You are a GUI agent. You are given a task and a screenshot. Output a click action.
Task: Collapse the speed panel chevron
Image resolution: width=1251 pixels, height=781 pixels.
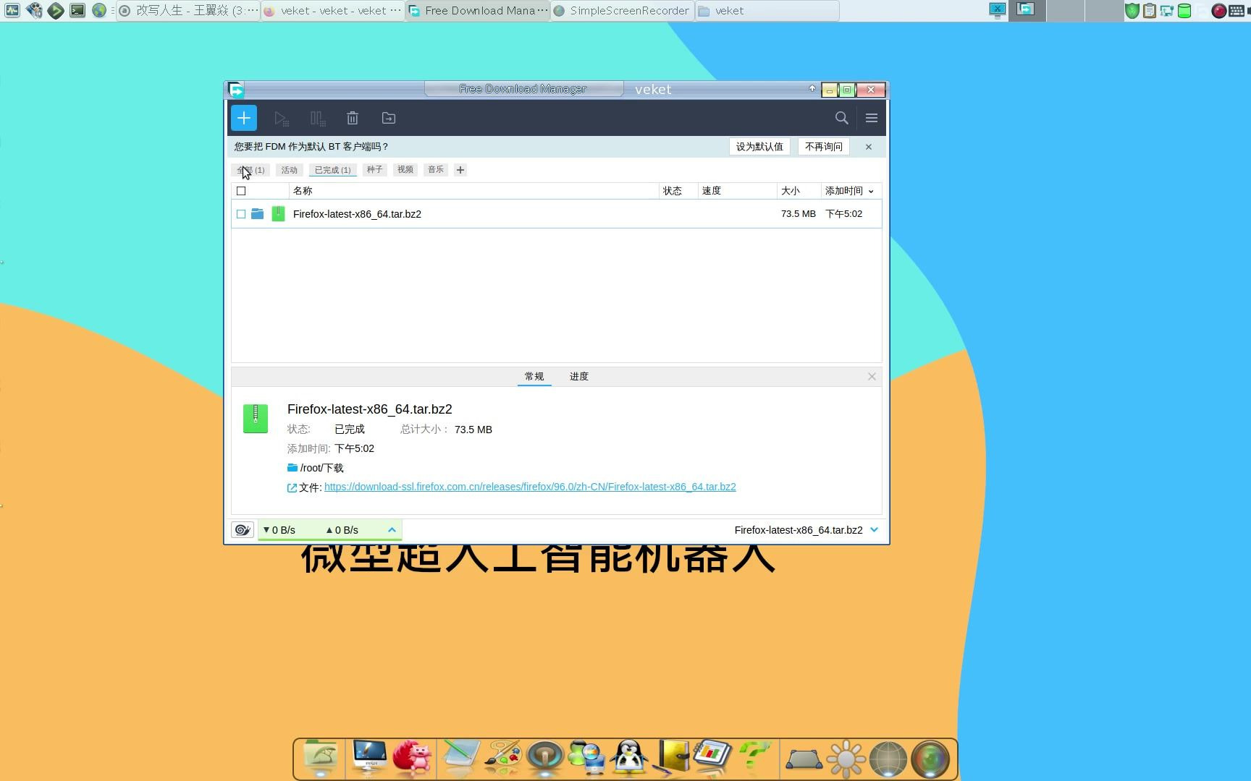392,529
